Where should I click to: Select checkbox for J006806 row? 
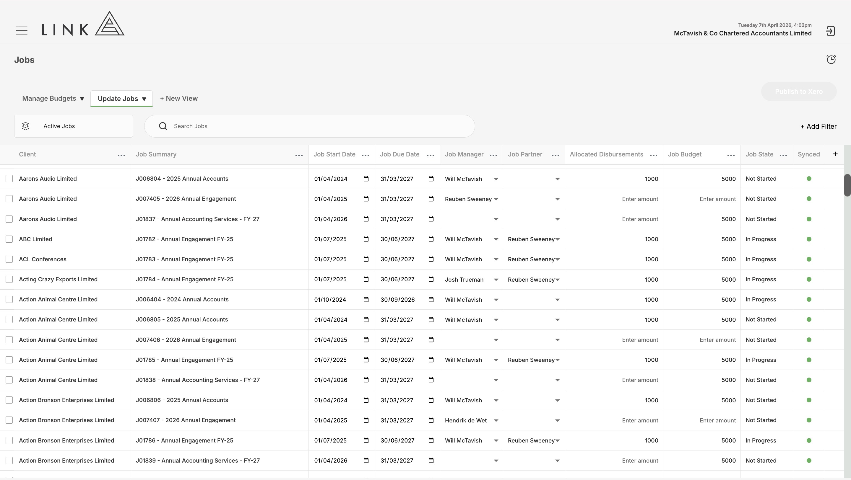click(x=9, y=400)
